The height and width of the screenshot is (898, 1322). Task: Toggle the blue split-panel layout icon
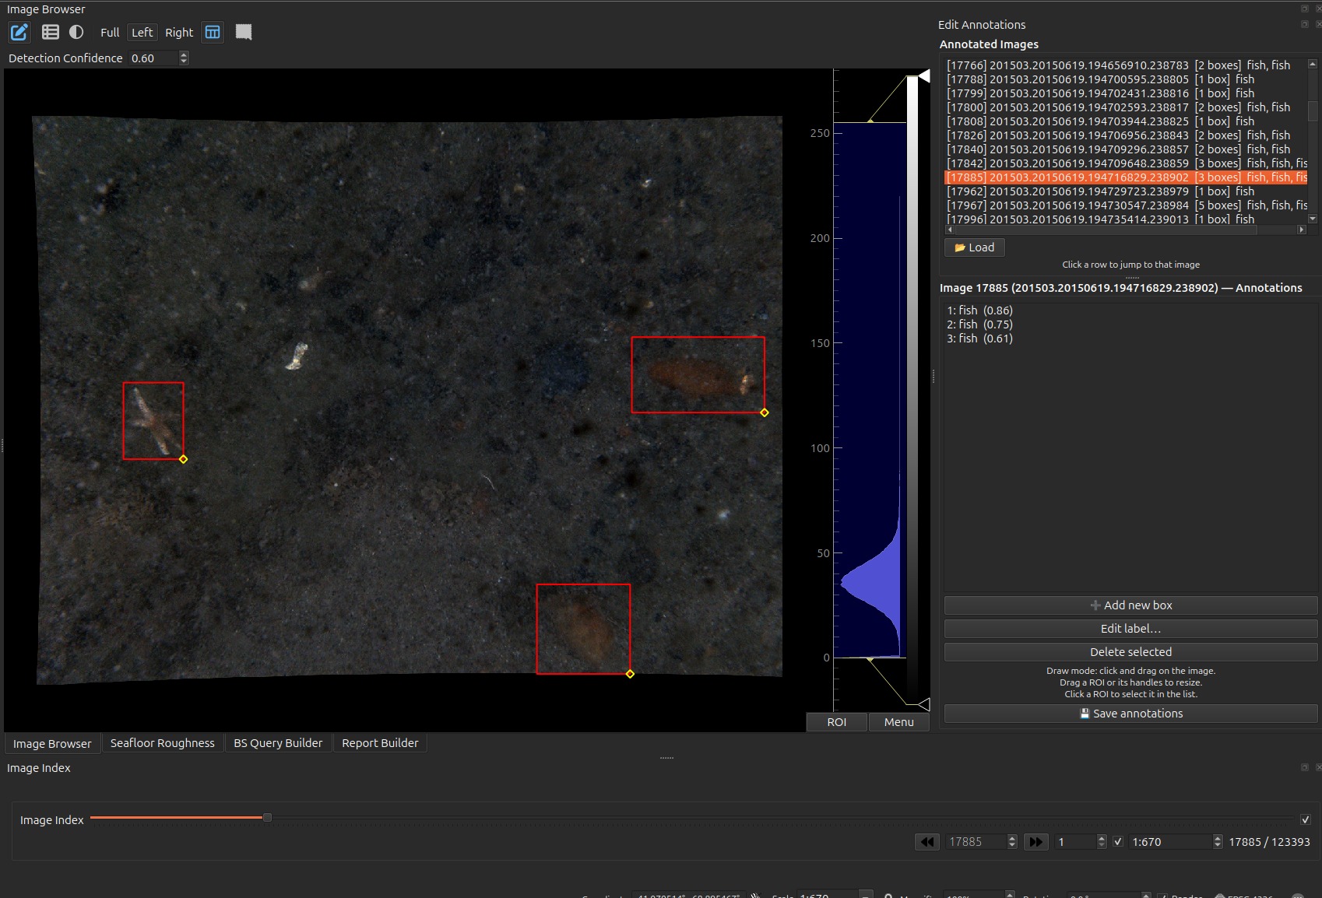click(x=213, y=32)
